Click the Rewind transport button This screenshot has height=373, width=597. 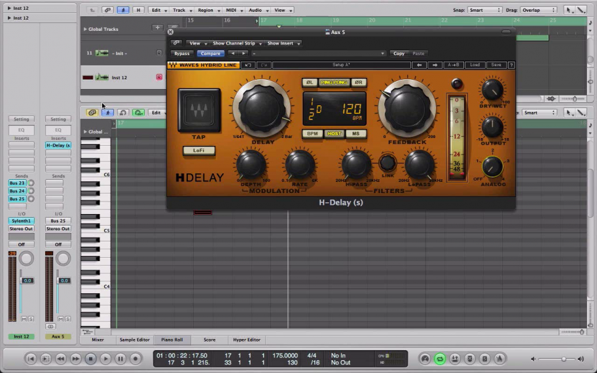click(60, 359)
